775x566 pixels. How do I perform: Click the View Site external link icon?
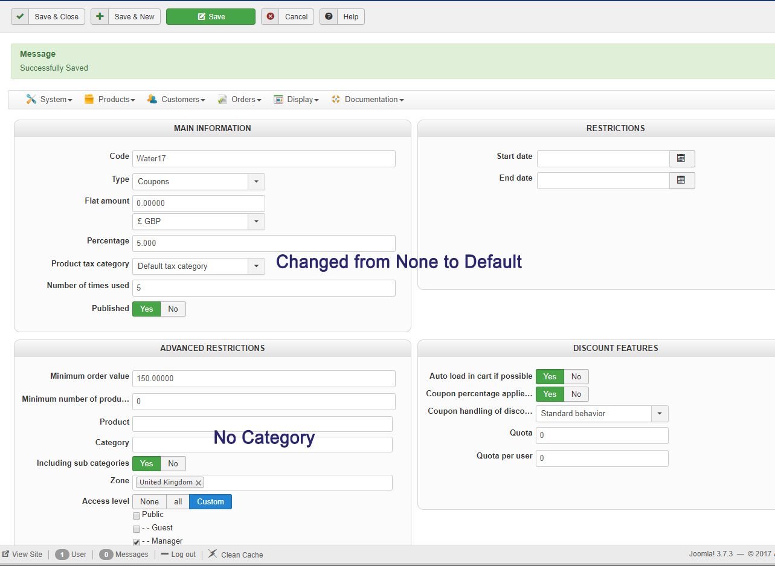coord(5,554)
